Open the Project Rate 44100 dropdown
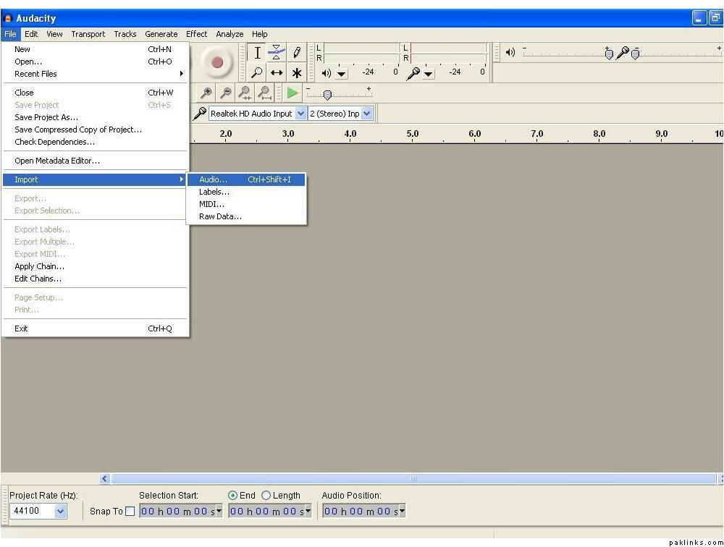Screen dimensions: 724x547 click(59, 512)
